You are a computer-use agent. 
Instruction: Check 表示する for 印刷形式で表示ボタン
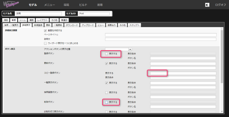coord(106,112)
